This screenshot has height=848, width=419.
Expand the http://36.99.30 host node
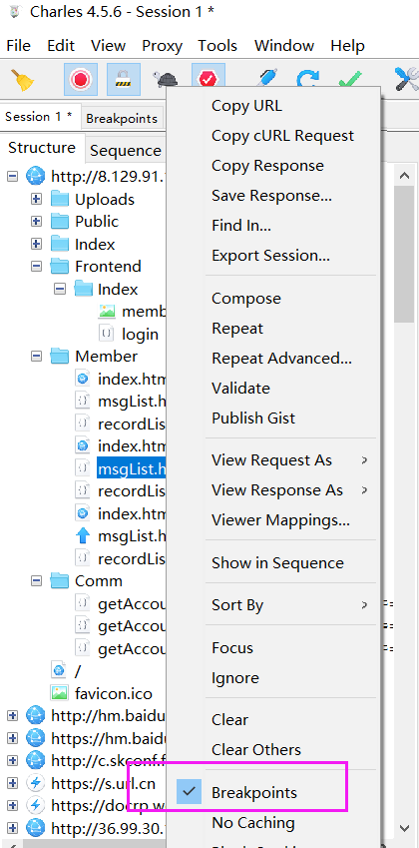pos(12,827)
